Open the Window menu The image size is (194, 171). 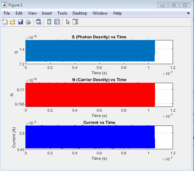pyautogui.click(x=100, y=13)
